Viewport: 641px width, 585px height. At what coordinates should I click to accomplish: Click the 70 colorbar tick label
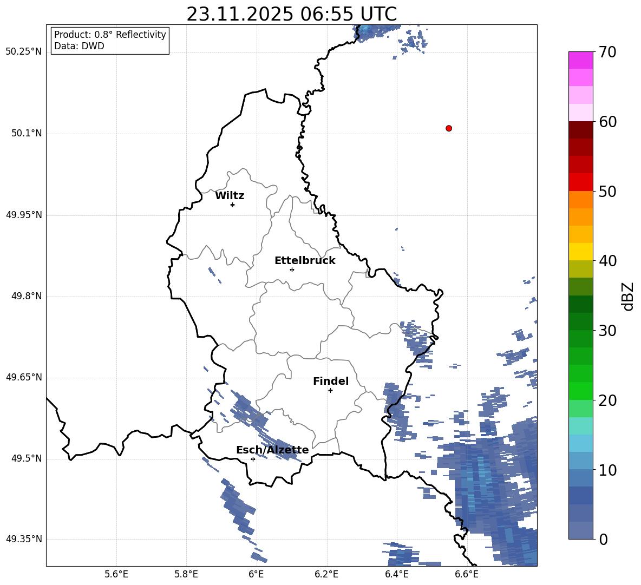pyautogui.click(x=607, y=52)
